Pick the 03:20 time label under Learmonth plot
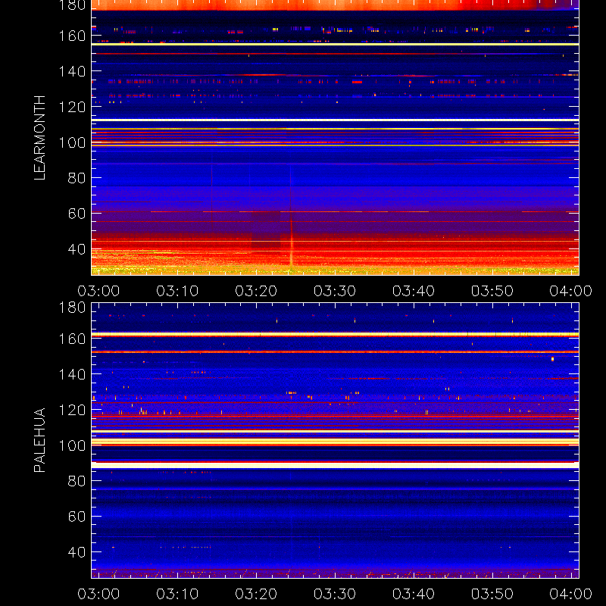This screenshot has height=606, width=606. 256,291
